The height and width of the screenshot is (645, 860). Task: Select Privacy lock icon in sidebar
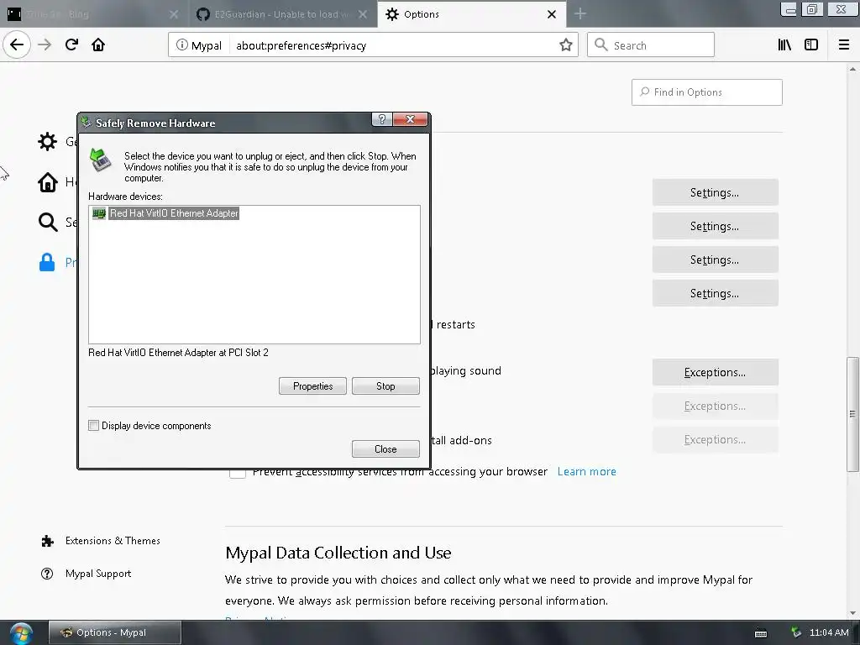[x=47, y=262]
